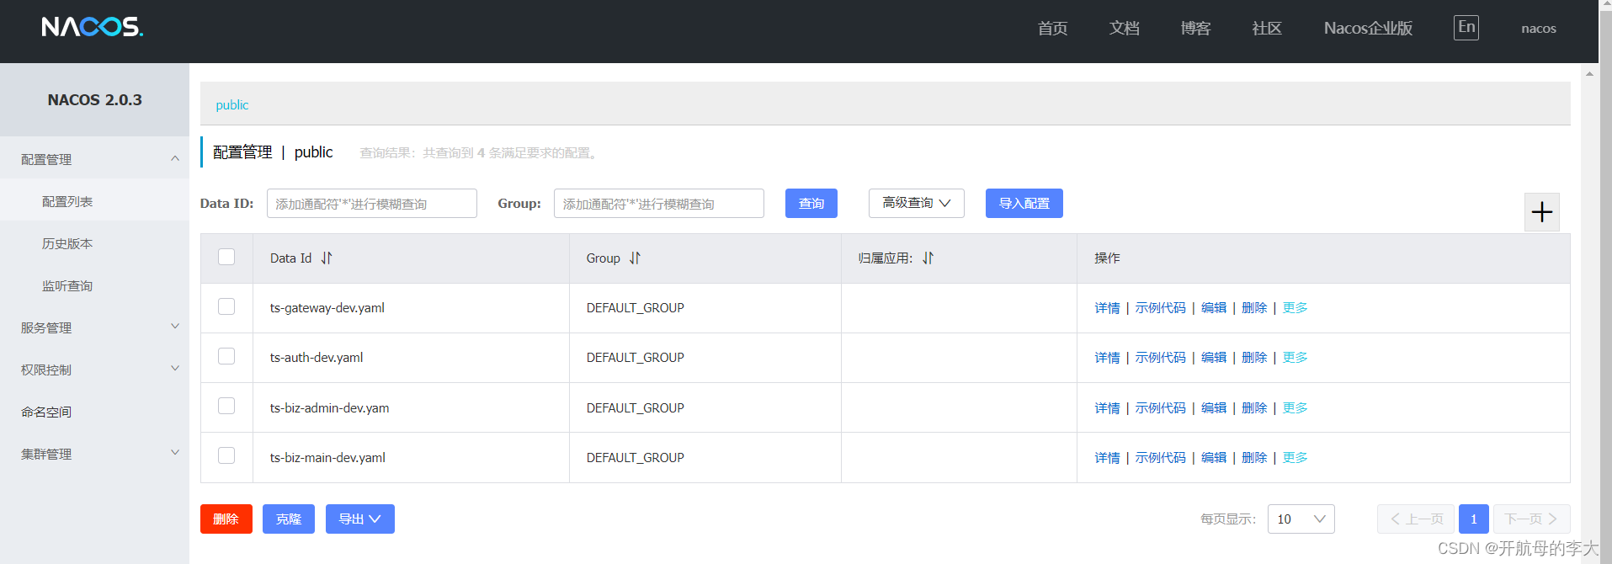The width and height of the screenshot is (1612, 564).
Task: Click the NACOS logo in the header
Action: [x=93, y=27]
